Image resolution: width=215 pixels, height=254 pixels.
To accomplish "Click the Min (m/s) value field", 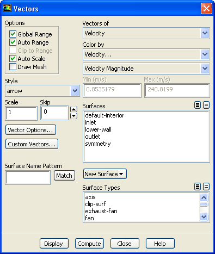I will (x=112, y=90).
